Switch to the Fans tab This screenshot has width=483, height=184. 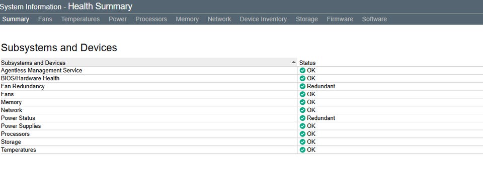point(45,19)
